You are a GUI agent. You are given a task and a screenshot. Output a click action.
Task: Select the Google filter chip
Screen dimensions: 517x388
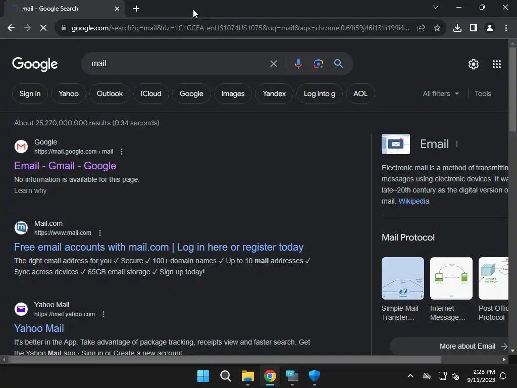(191, 93)
